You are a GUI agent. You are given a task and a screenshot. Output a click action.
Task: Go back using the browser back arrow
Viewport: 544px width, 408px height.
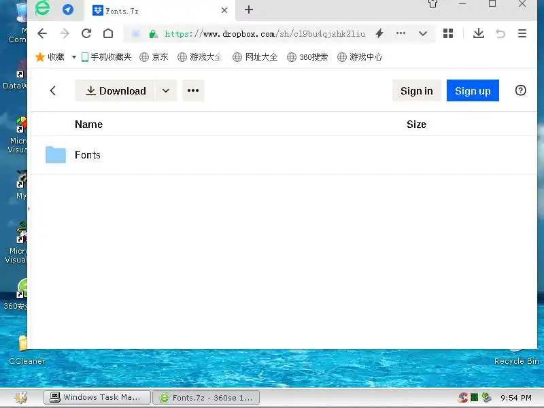(42, 33)
